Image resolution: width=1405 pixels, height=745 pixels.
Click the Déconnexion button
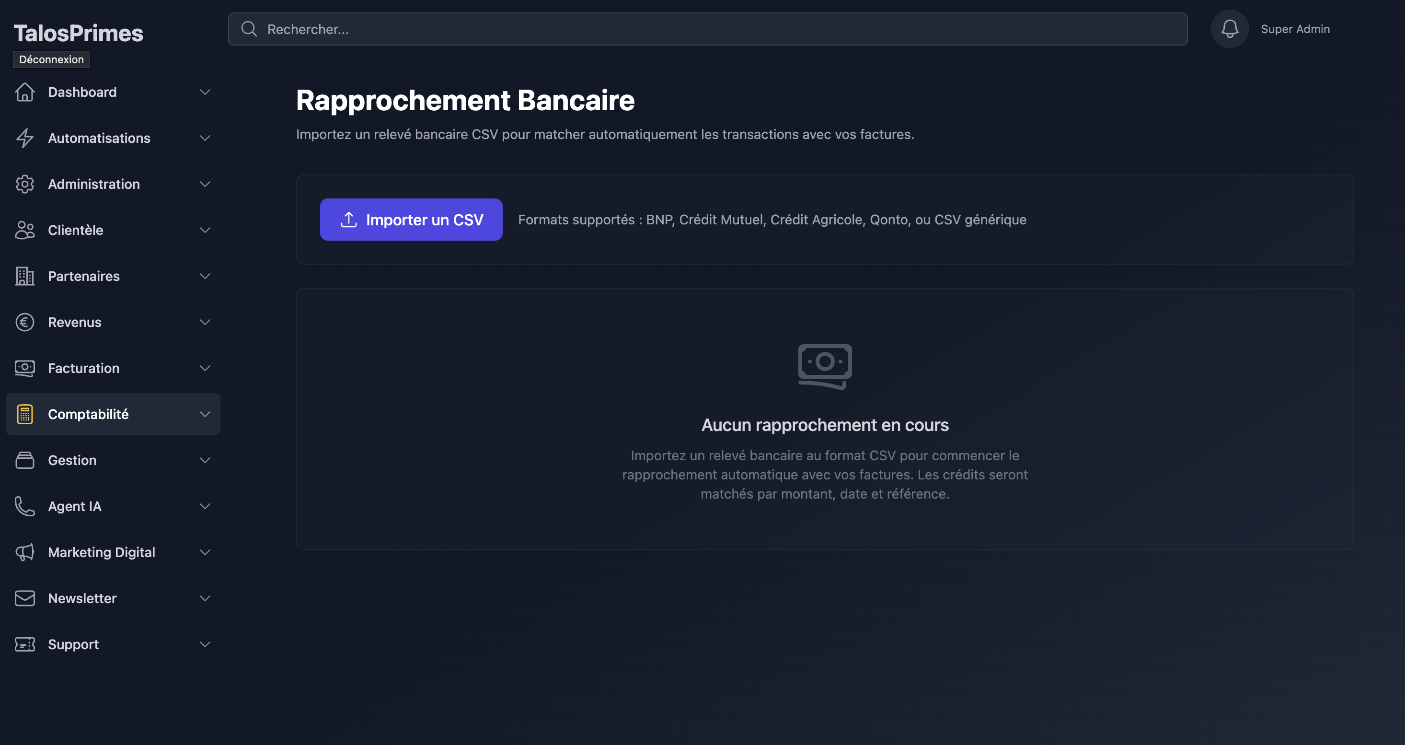51,59
